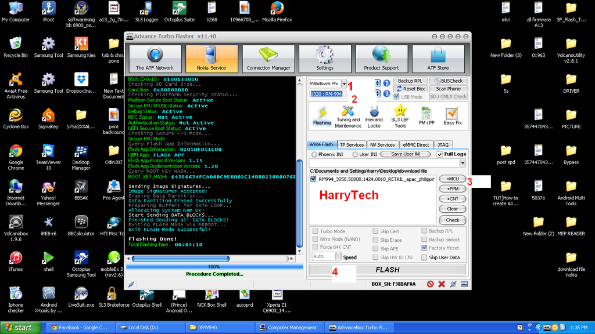This screenshot has height=334, width=595.
Task: Toggle the USB Mode checkbox
Action: click(x=396, y=97)
